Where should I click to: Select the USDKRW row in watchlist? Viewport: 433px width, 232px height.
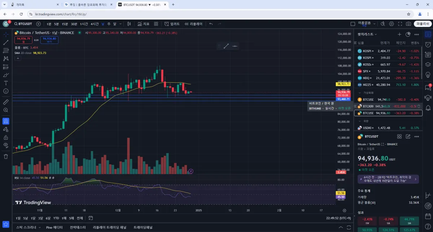click(x=388, y=128)
